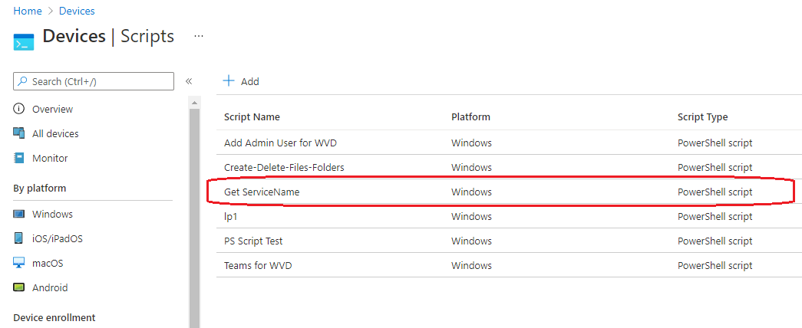
Task: Click the sidebar scrollbar up arrow
Action: tap(194, 103)
